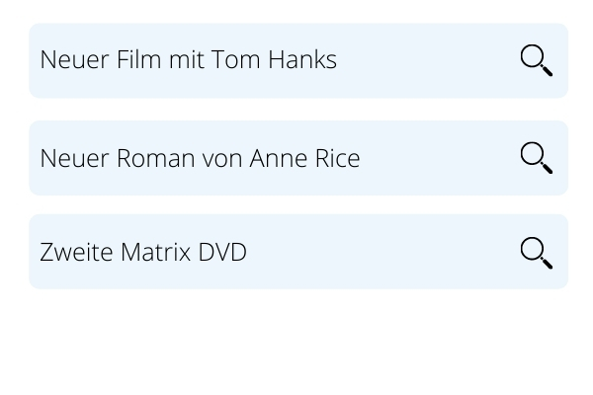593x395 pixels.
Task: Click the magnifier icon beside Tom Hanks query
Action: click(536, 60)
